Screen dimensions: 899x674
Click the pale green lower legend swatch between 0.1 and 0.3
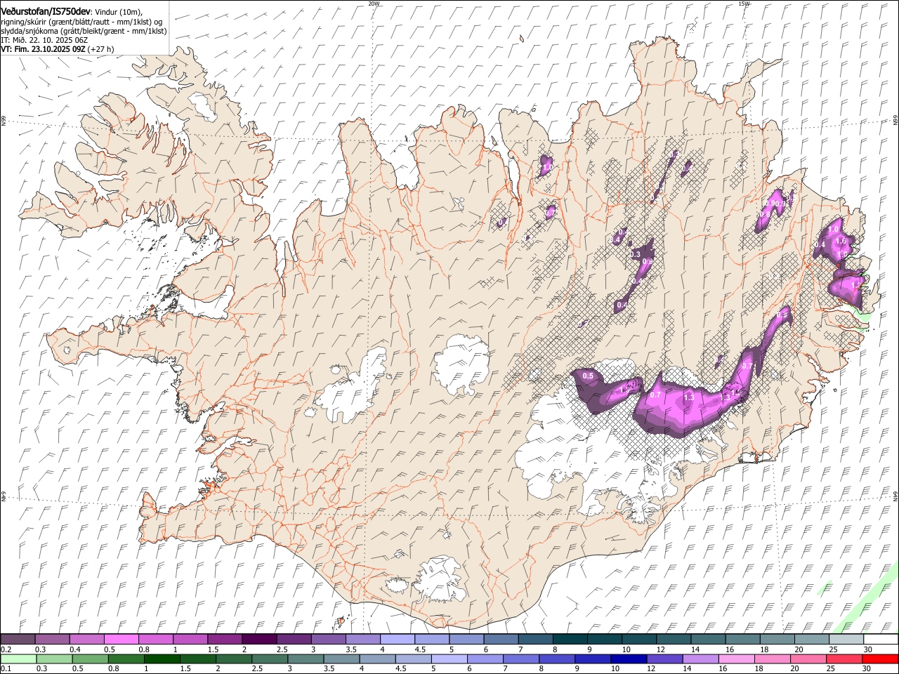click(18, 659)
